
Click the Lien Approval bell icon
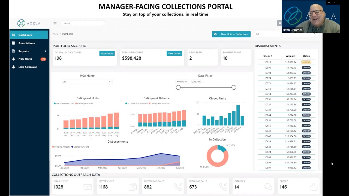14,67
